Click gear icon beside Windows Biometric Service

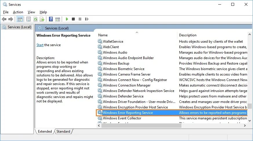(100, 69)
